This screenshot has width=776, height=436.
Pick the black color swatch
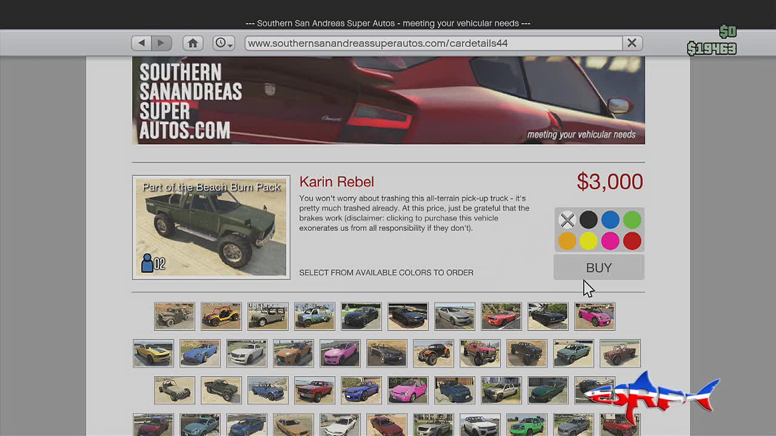pos(589,220)
